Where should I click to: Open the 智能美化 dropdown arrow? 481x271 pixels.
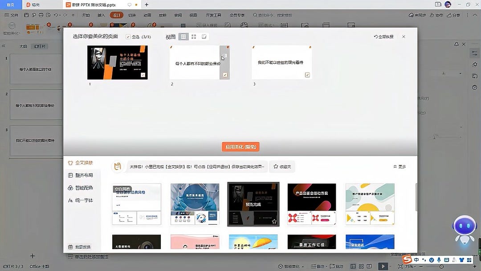point(302,266)
